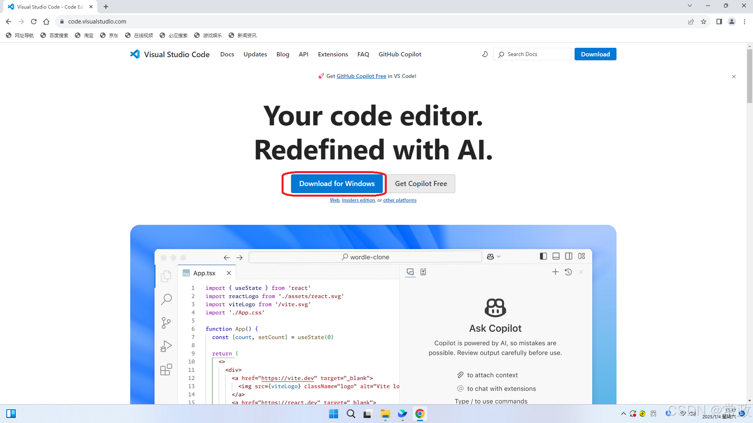The image size is (753, 423).
Task: Open the 新闻资讯 bookmark
Action: click(243, 35)
